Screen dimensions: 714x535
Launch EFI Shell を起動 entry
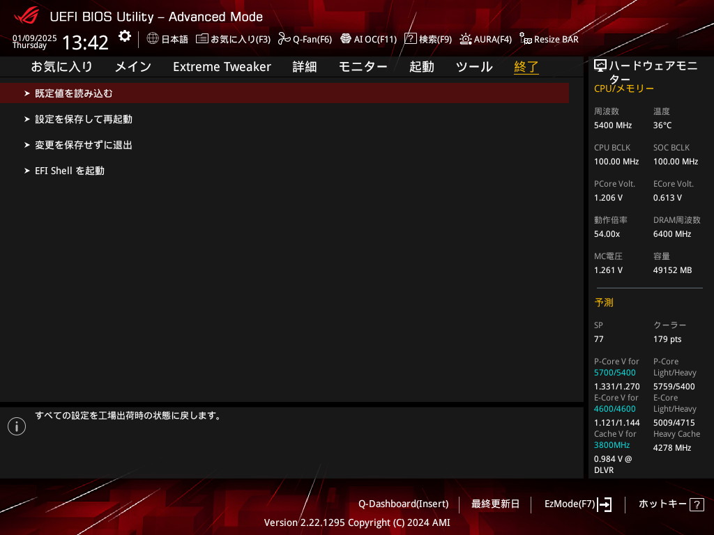coord(69,171)
